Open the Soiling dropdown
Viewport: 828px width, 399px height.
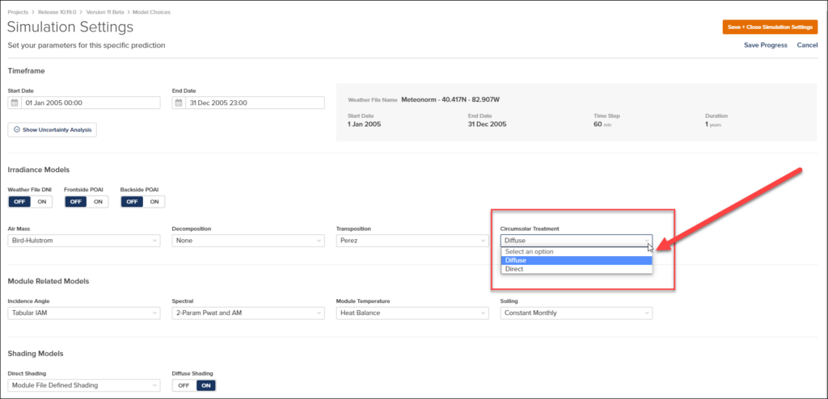pyautogui.click(x=576, y=313)
